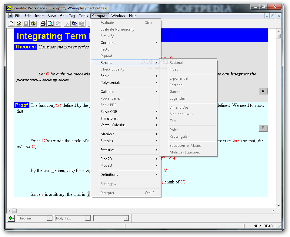
Task: Click the Open Location globe folder icon
Action: (33, 24)
